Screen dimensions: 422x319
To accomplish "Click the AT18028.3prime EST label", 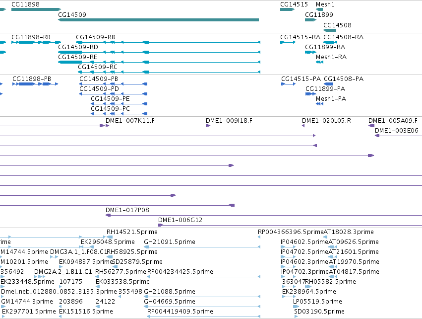I will click(x=349, y=232).
